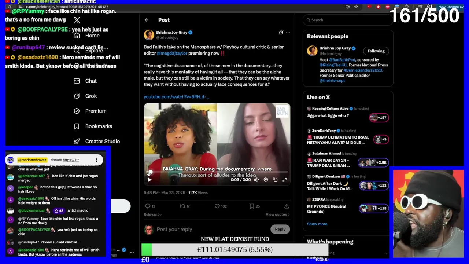Unmute the video sound
This screenshot has height=264, width=469.
pos(256,180)
